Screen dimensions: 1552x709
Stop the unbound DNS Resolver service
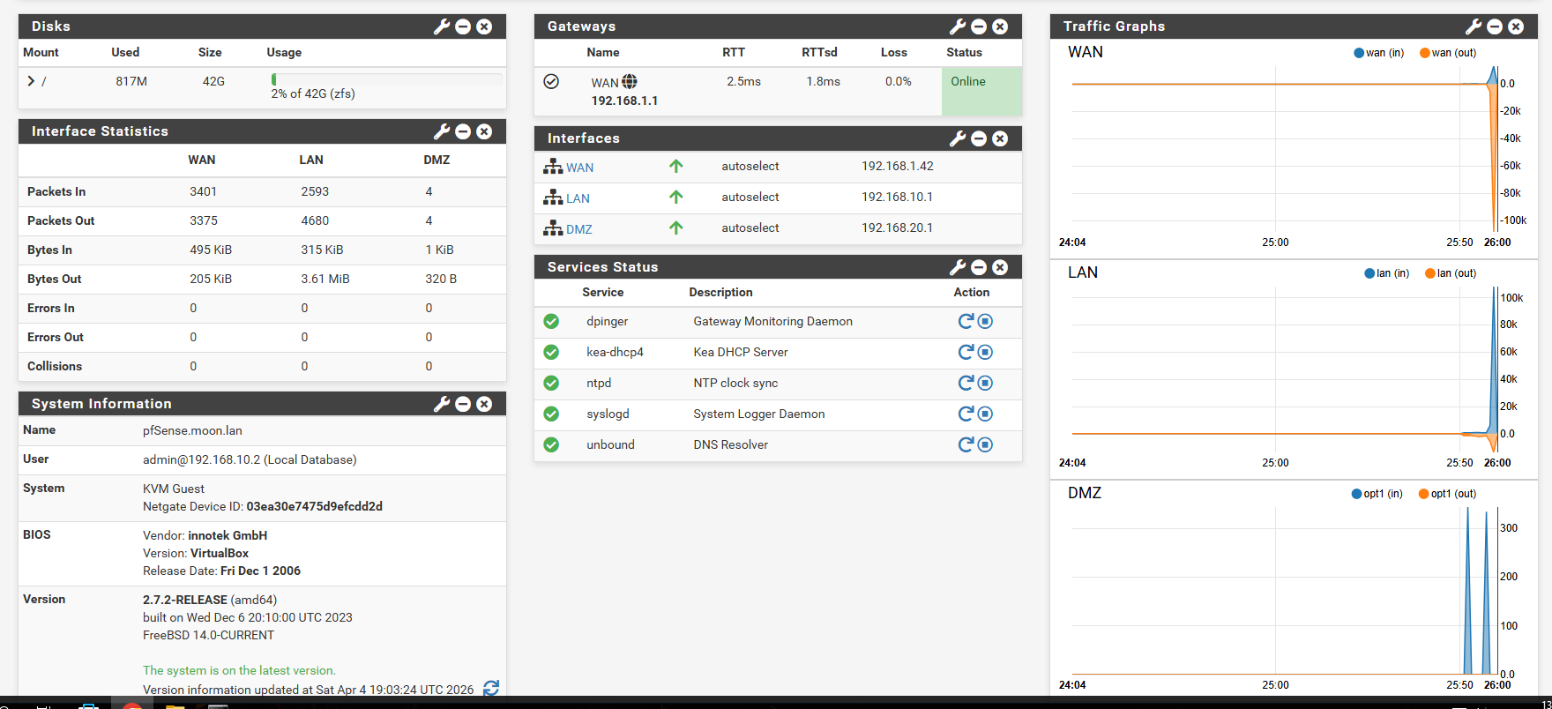pos(985,444)
